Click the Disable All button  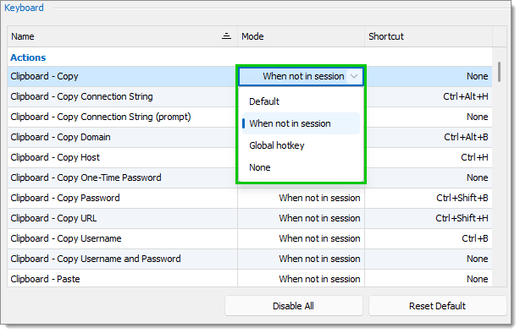(294, 306)
